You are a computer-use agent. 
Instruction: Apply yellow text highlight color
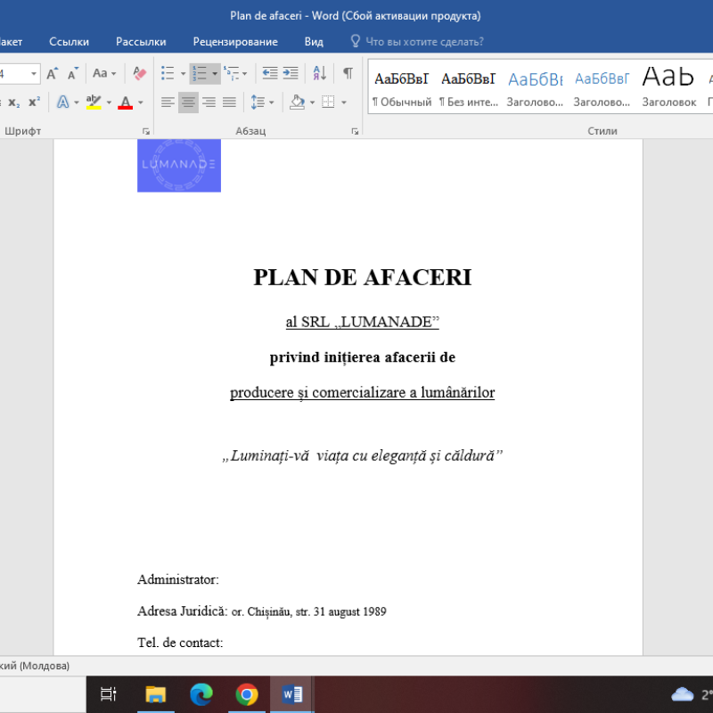(92, 102)
